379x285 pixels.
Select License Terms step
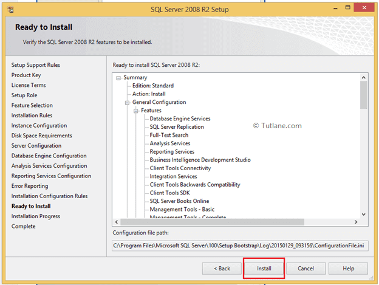coord(29,85)
